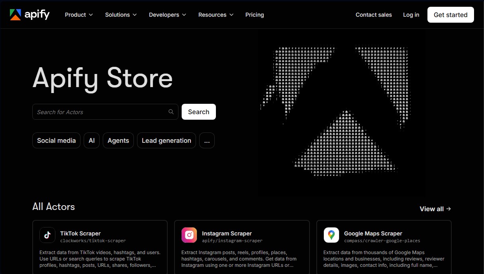
Task: Open the Resources dropdown
Action: pyautogui.click(x=216, y=15)
